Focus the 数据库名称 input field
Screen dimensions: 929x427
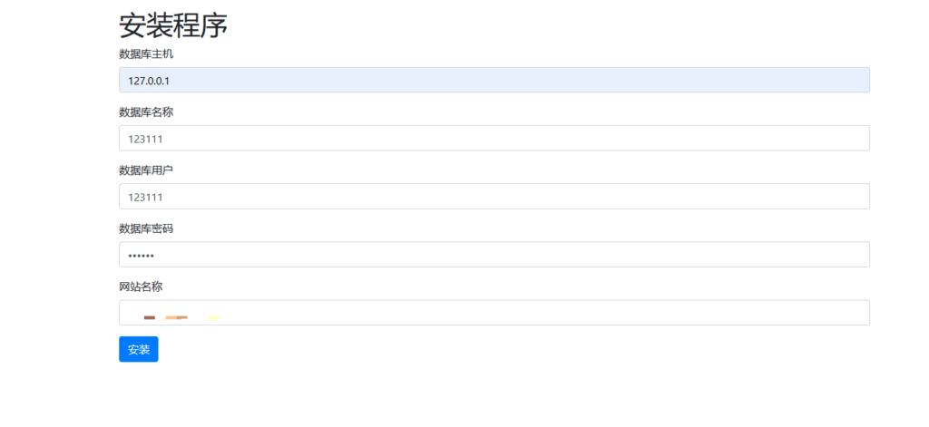pyautogui.click(x=494, y=138)
